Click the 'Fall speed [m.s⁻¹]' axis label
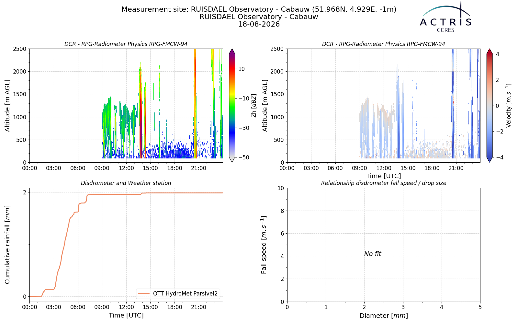518x324 pixels. click(264, 245)
